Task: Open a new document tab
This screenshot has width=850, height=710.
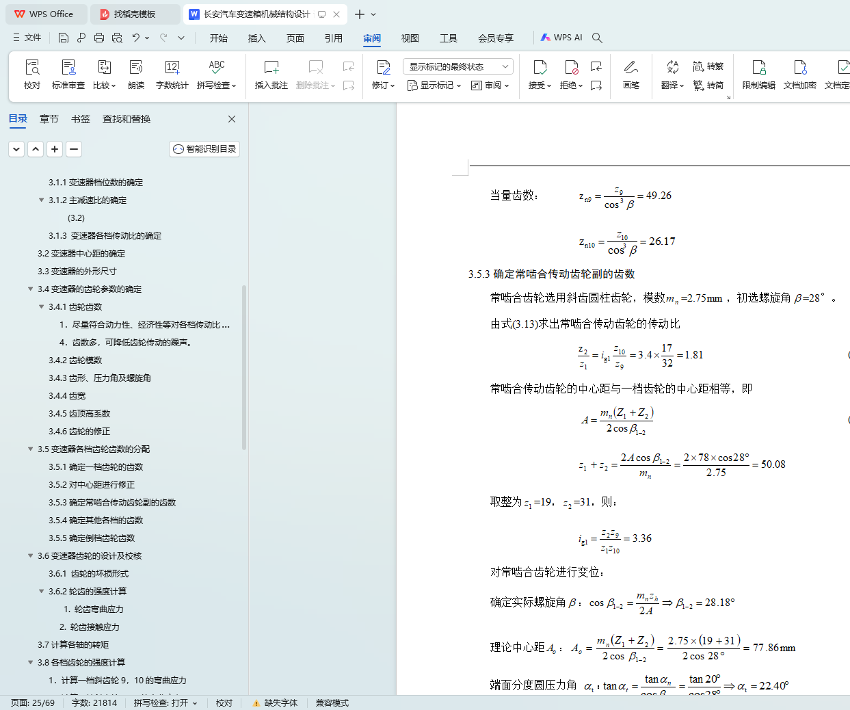Action: [360, 14]
